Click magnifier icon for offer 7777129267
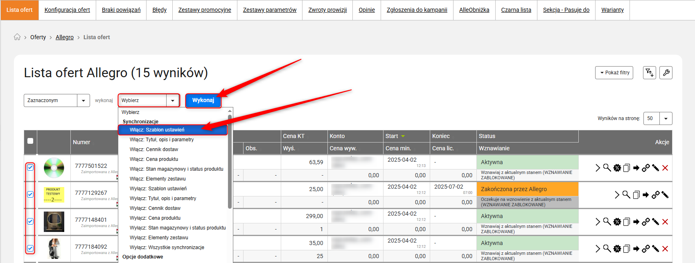The image size is (695, 263). (x=626, y=194)
